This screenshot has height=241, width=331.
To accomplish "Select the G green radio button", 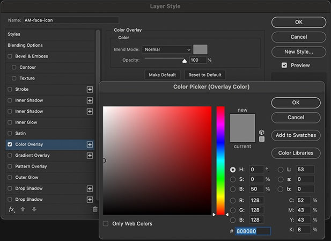I will [x=233, y=210].
